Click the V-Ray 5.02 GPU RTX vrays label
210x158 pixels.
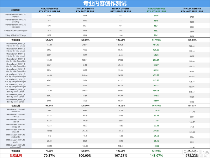tap(16, 35)
